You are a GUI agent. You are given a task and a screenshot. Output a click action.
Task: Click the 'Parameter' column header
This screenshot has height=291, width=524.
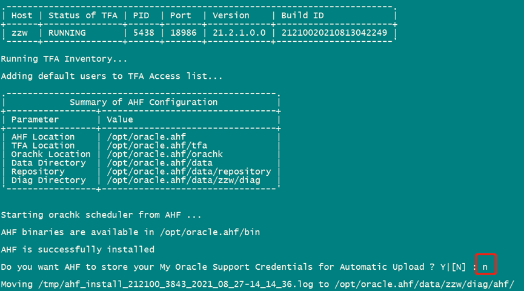pyautogui.click(x=35, y=119)
